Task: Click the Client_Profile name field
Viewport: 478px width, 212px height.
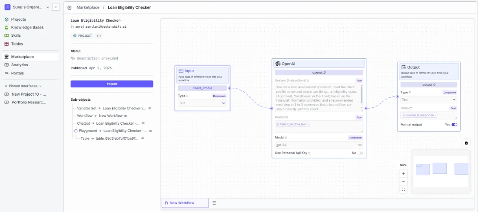Action: point(202,88)
